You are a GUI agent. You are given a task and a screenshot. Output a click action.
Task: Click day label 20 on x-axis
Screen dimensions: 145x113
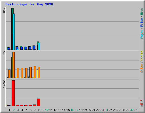(x=89, y=110)
